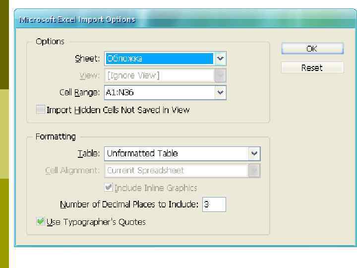Open the Sheet dropdown arrow
This screenshot has width=357, height=268.
point(220,59)
